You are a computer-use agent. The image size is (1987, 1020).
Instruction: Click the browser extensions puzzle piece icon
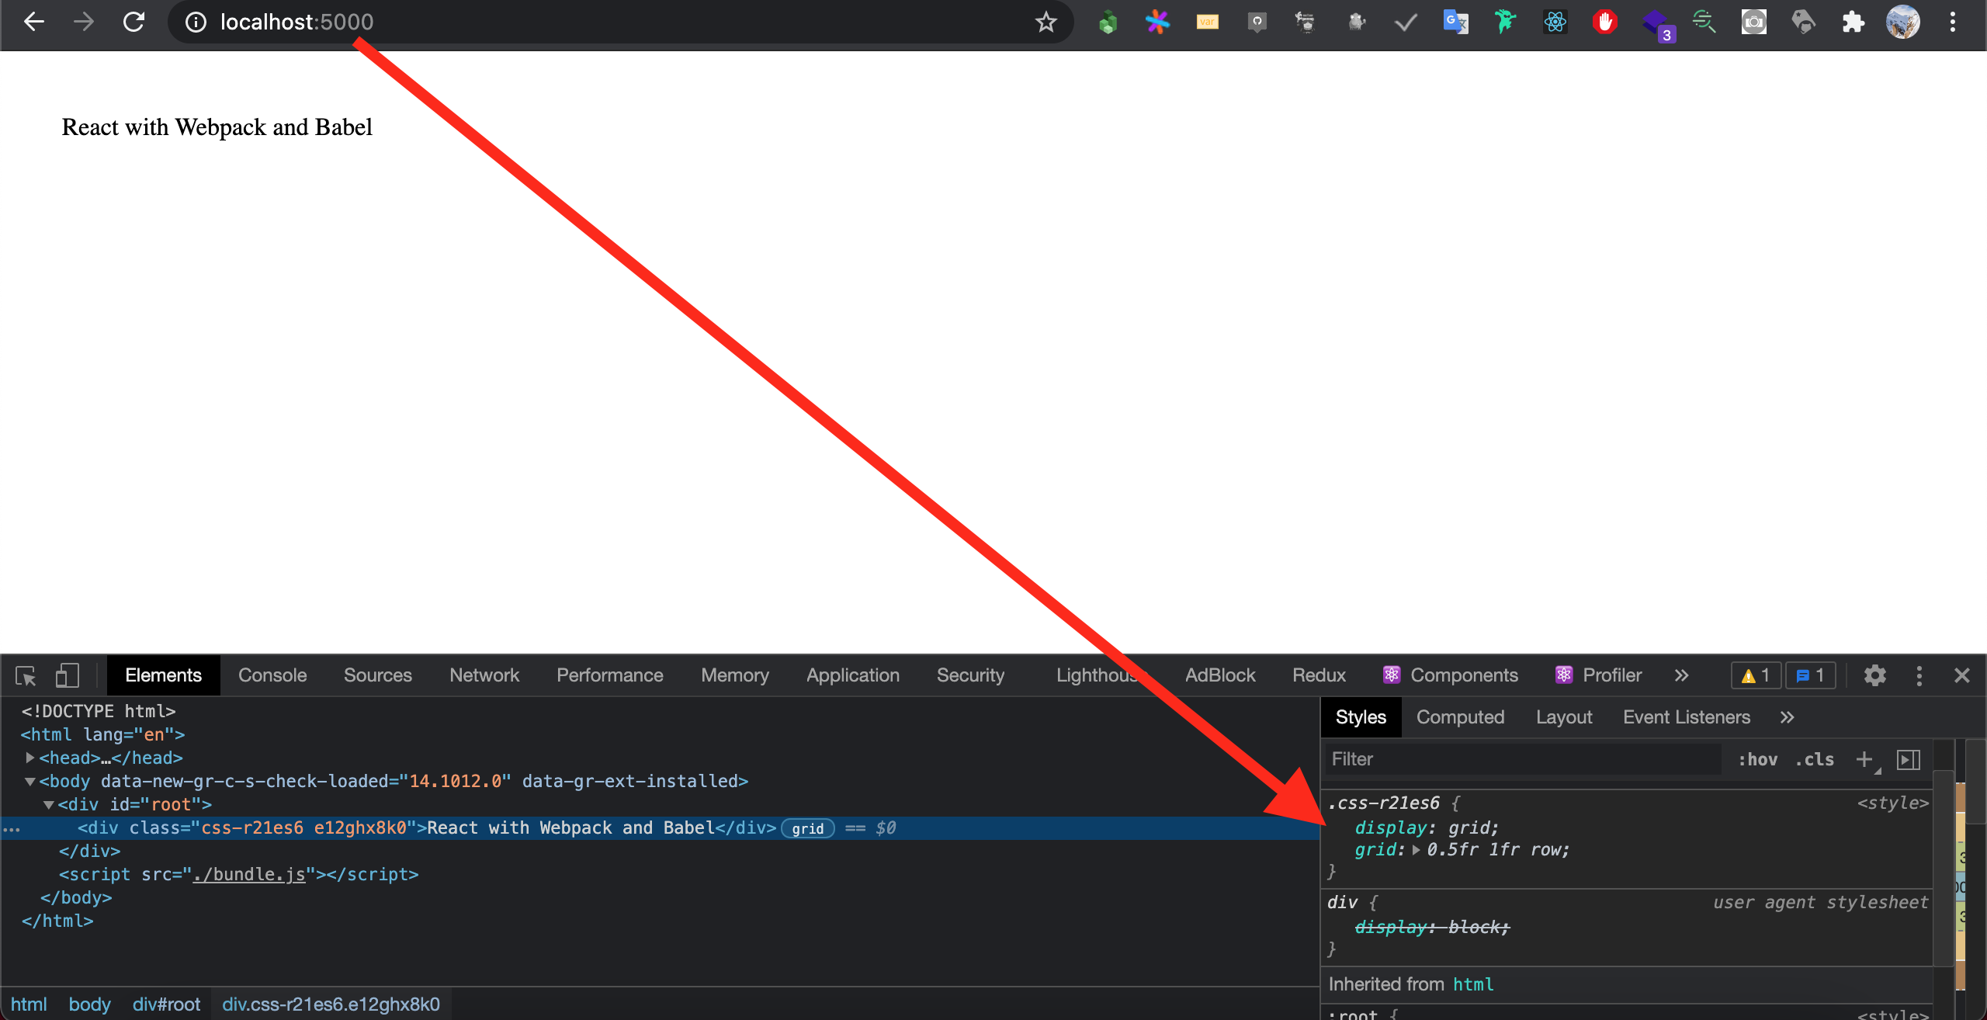click(x=1853, y=22)
